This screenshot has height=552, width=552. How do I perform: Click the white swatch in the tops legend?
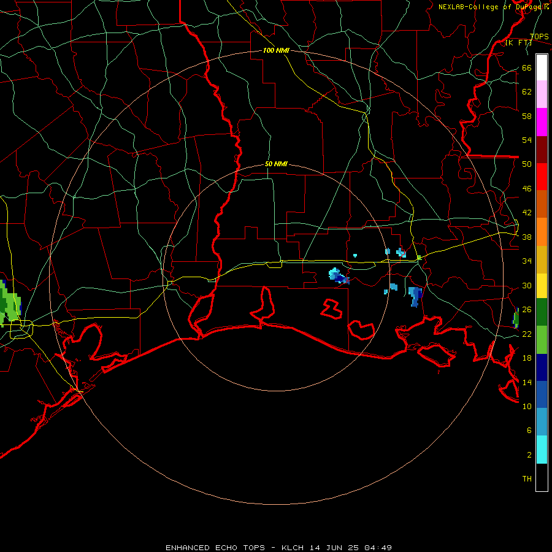(542, 67)
